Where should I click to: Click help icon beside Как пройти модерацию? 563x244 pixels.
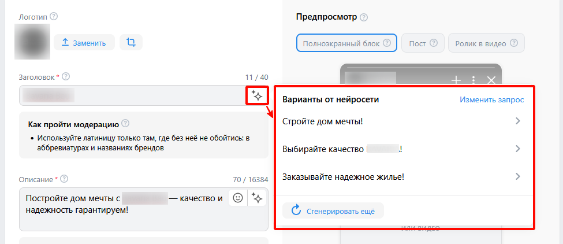(125, 124)
